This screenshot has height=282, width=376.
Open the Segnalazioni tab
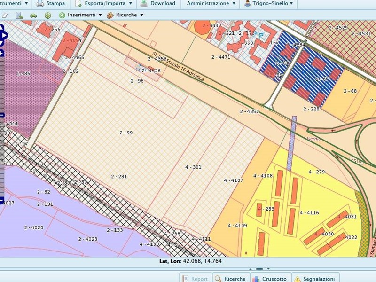pyautogui.click(x=315, y=278)
